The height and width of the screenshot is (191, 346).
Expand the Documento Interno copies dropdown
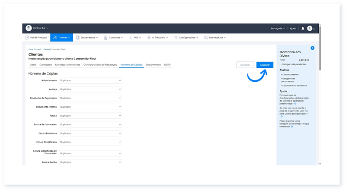tap(90, 107)
